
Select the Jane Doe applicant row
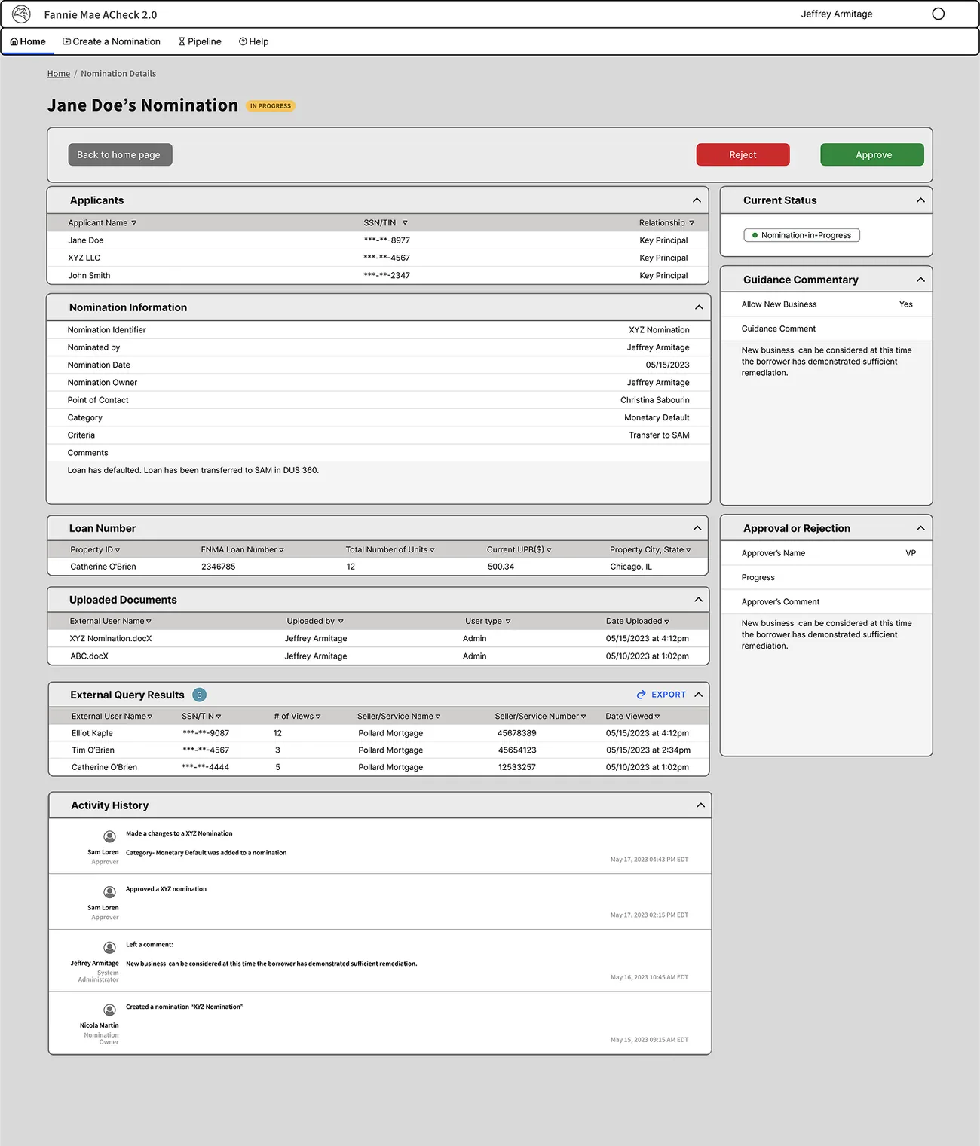coord(378,240)
